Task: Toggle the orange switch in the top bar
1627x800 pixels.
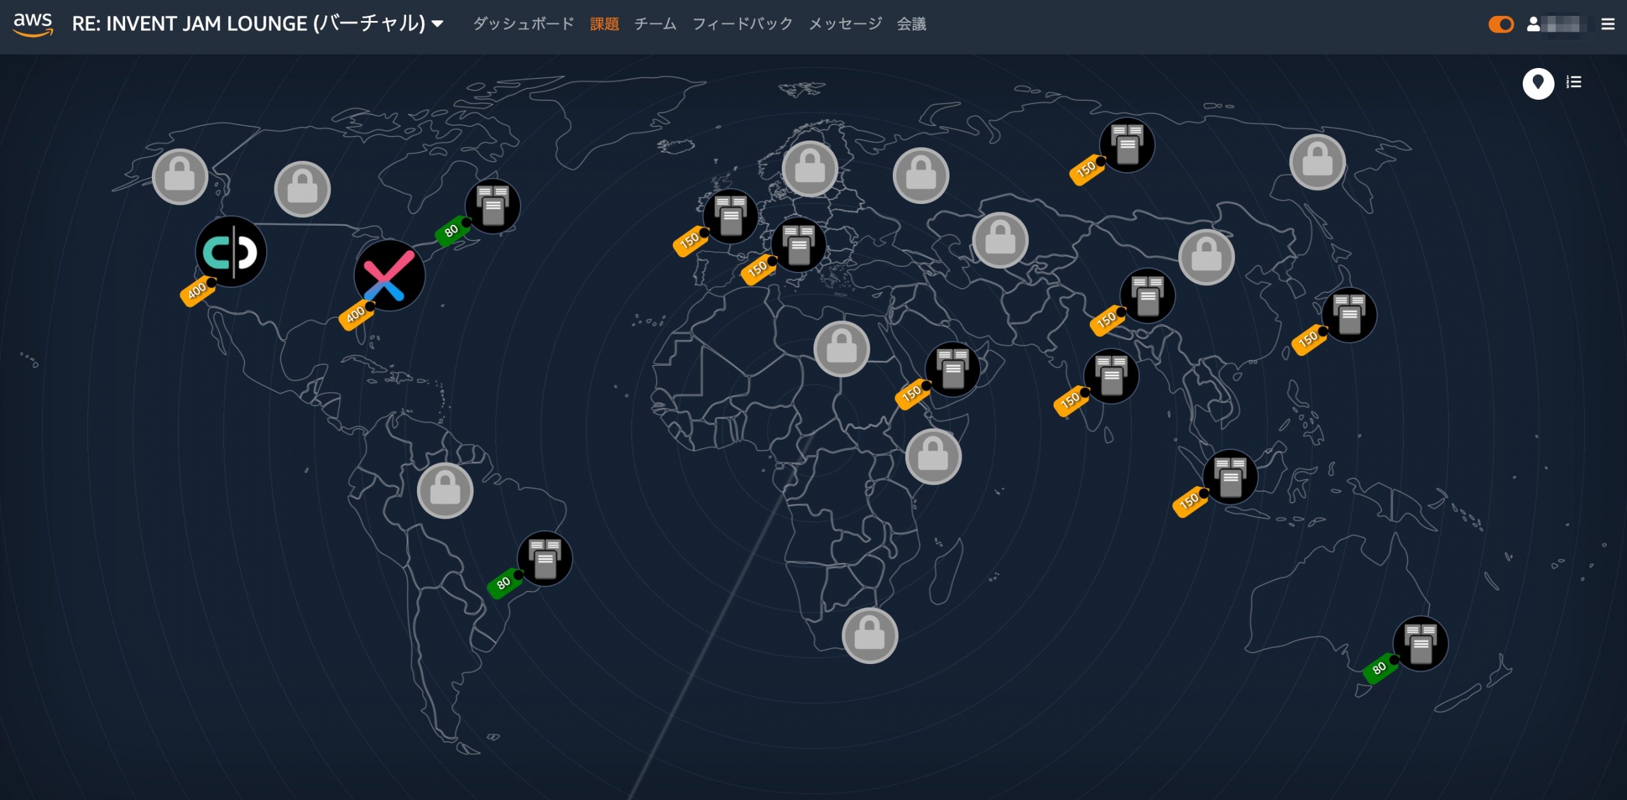Action: tap(1501, 24)
